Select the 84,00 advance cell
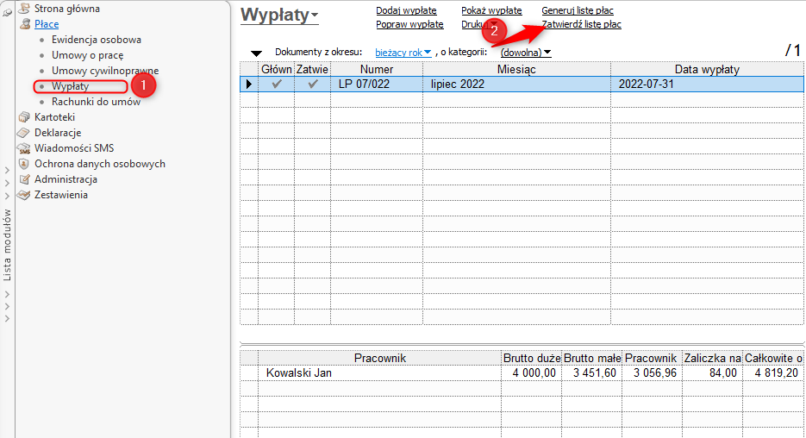806x438 pixels. click(x=712, y=372)
